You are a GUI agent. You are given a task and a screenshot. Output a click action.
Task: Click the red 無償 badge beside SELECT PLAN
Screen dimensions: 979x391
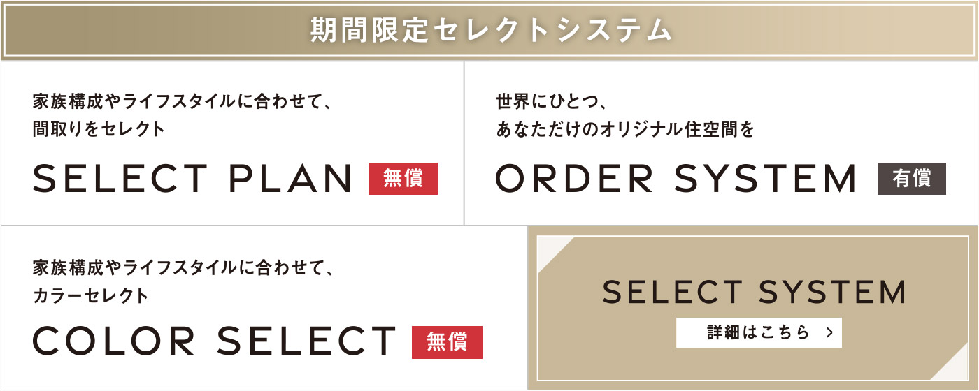(x=403, y=179)
